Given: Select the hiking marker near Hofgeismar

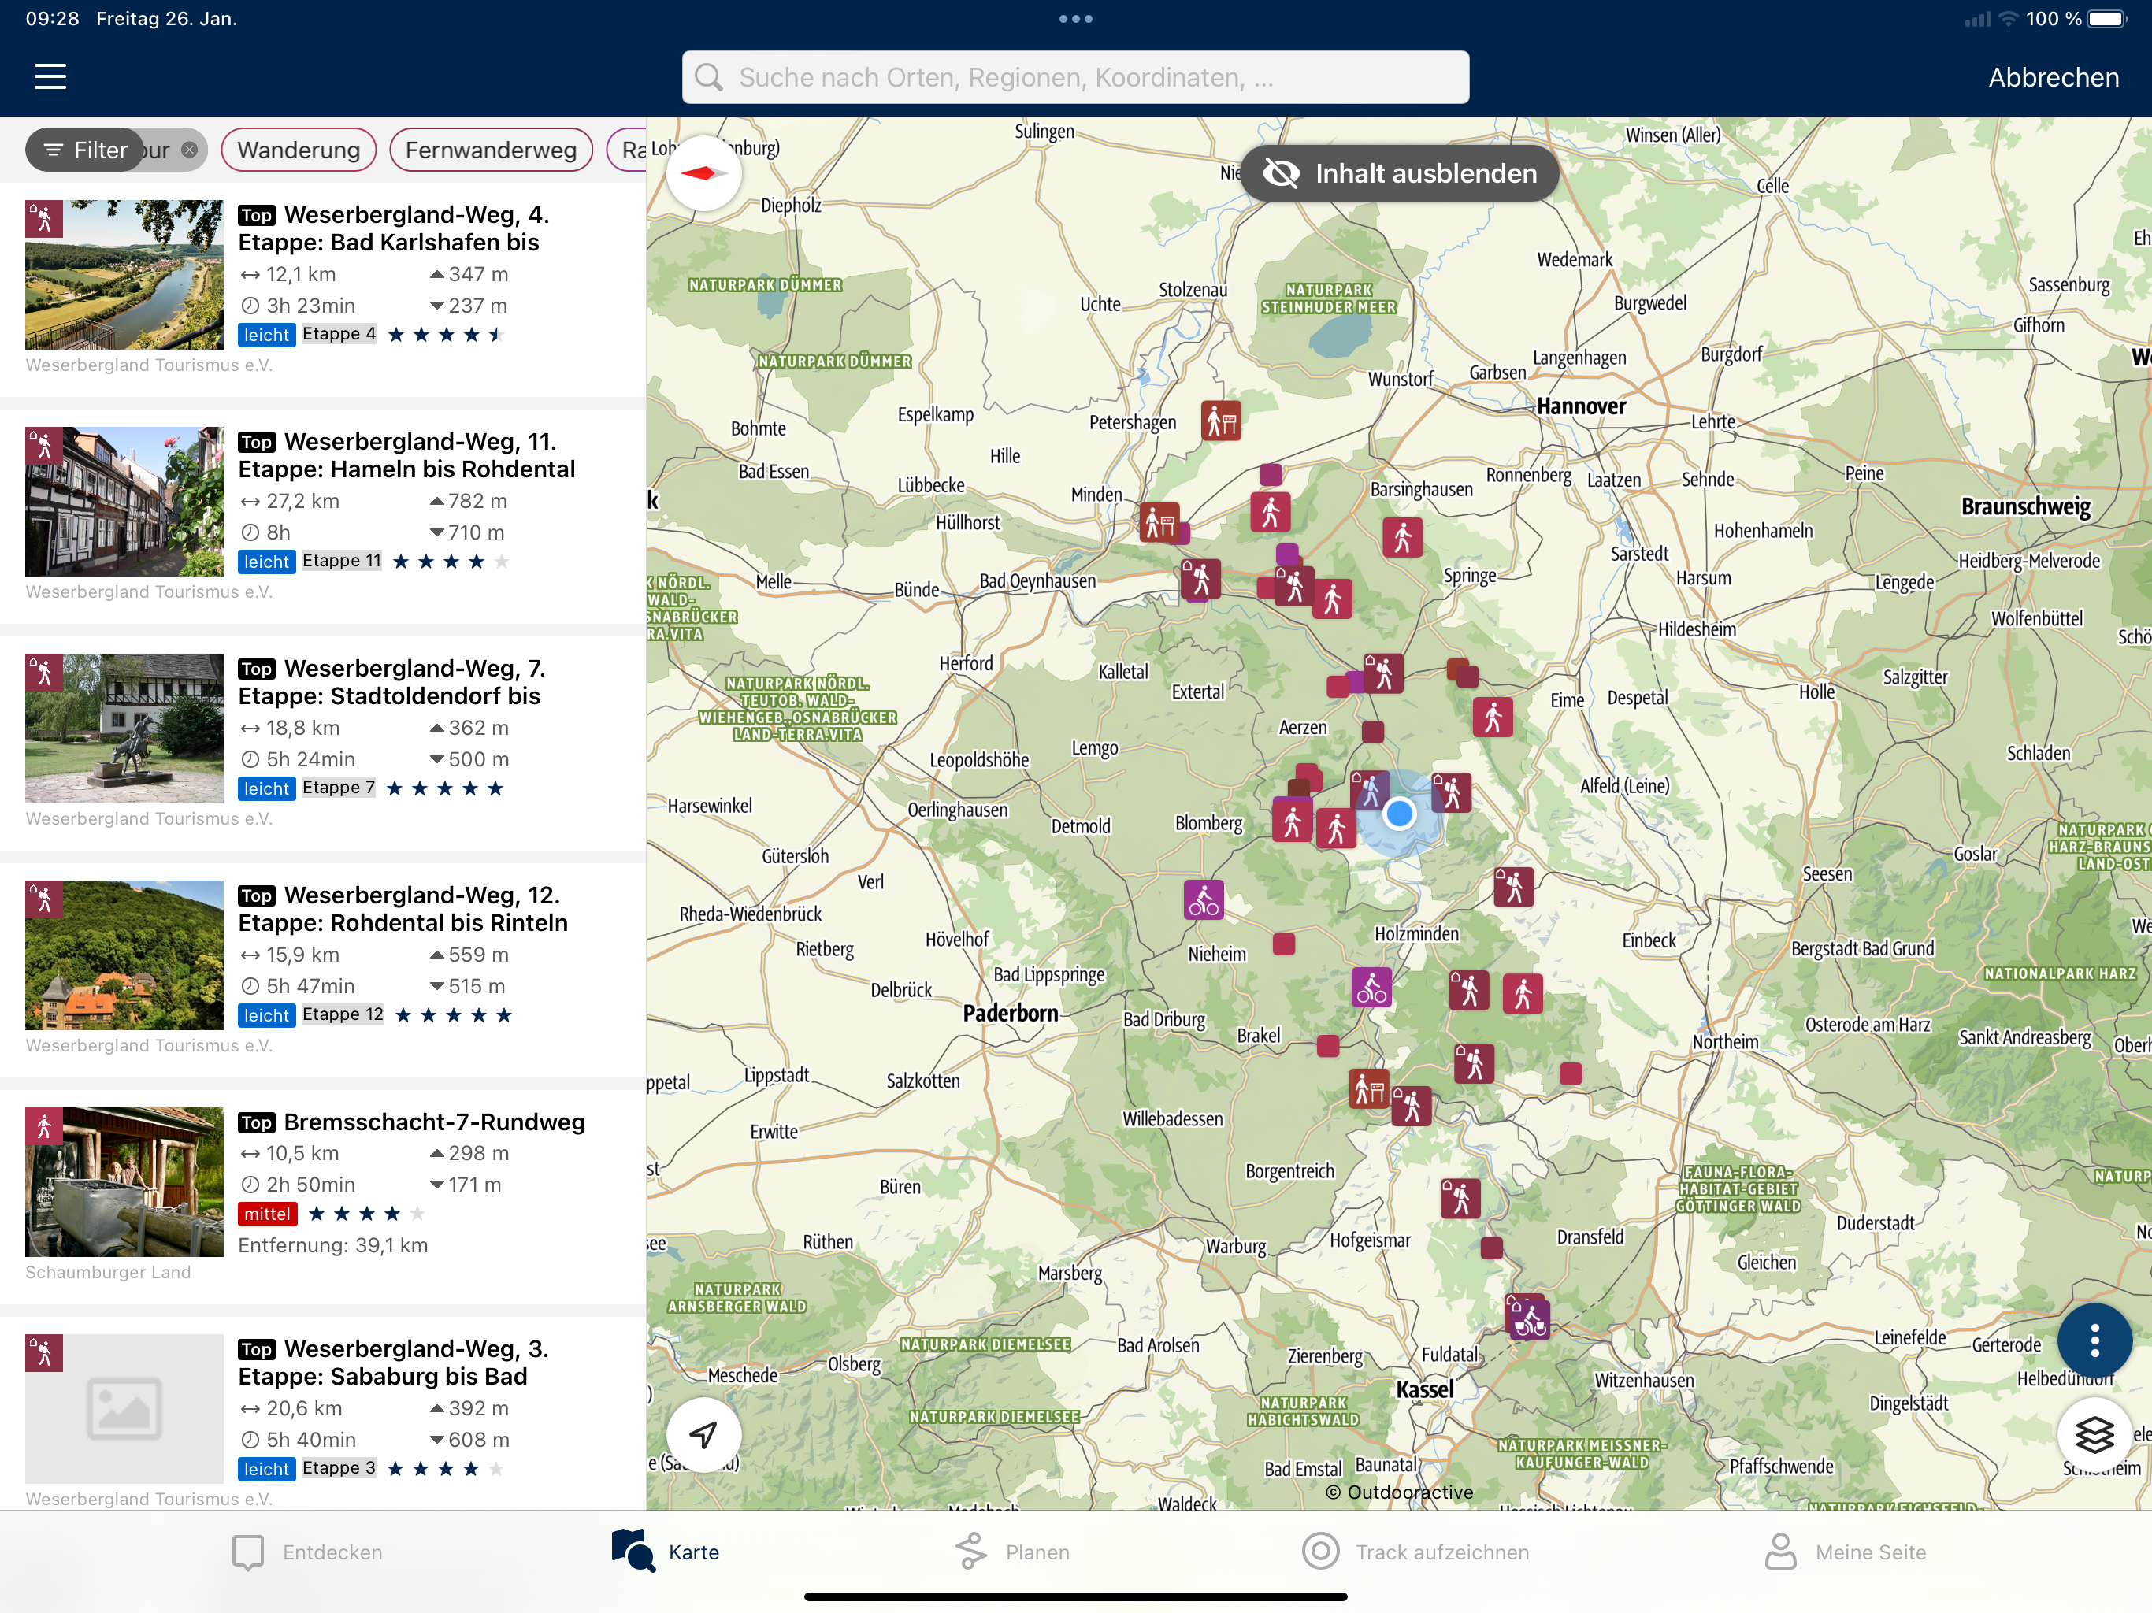Looking at the screenshot, I should [1460, 1199].
